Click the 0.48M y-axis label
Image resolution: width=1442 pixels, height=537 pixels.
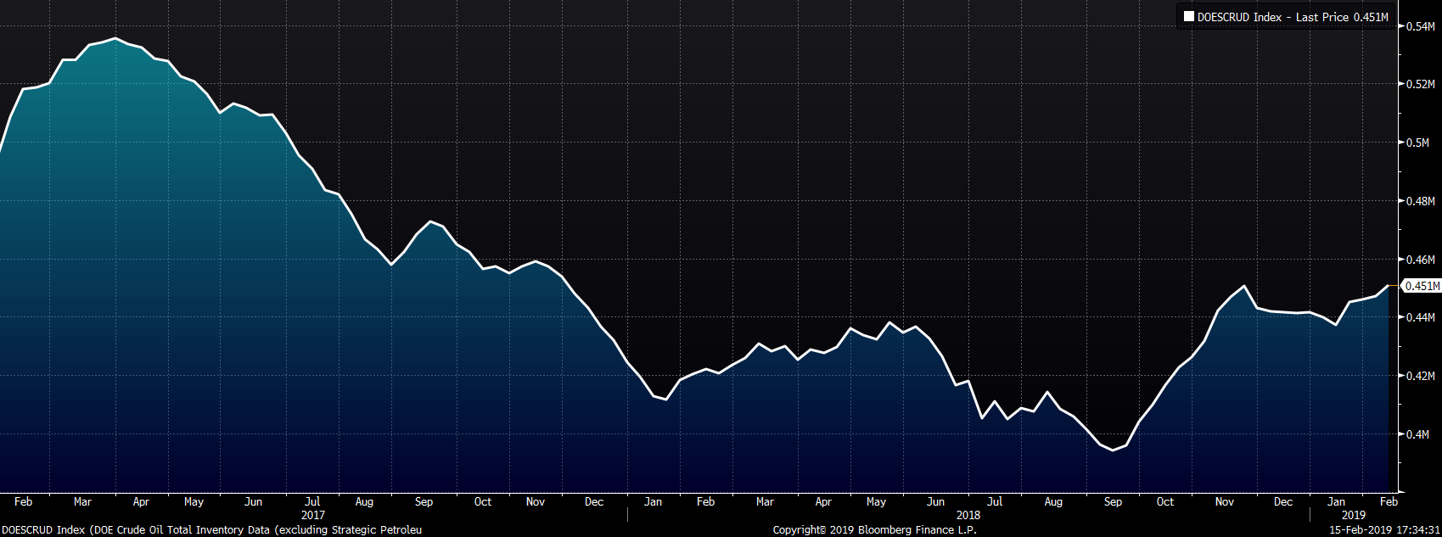pyautogui.click(x=1420, y=201)
